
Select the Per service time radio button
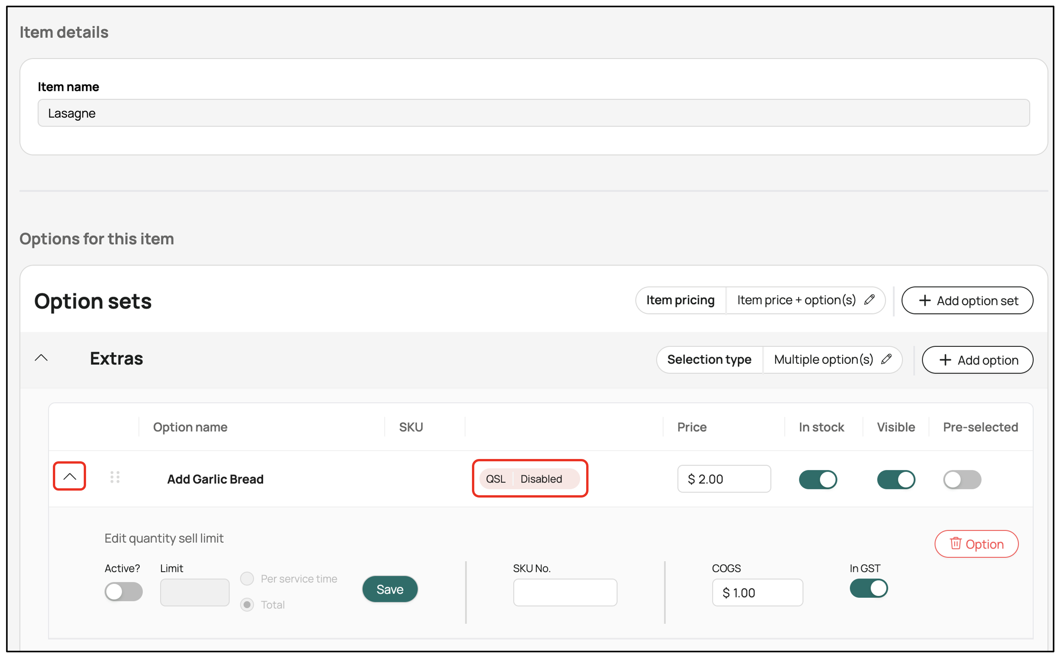[247, 579]
